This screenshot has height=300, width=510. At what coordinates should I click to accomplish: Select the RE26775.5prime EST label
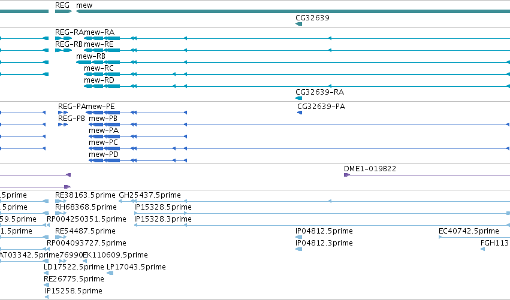point(74,279)
